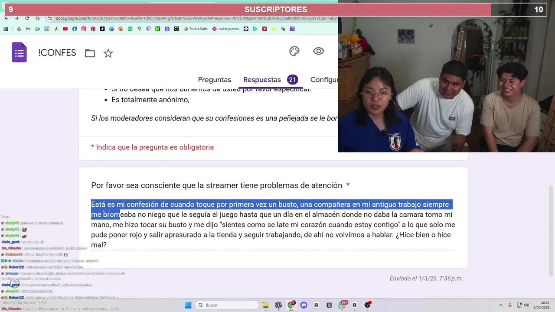This screenshot has height=312, width=555.
Task: Click the taskbar Buscar search box
Action: pyautogui.click(x=227, y=305)
